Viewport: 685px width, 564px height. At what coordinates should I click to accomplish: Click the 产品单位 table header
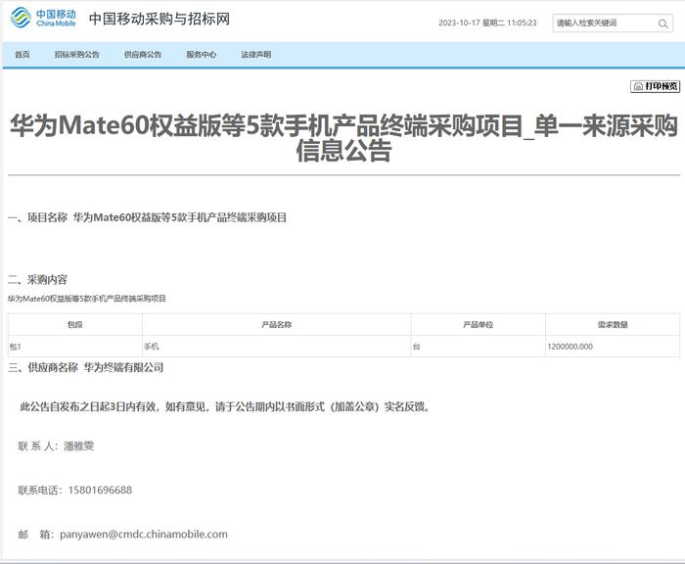[x=478, y=324]
